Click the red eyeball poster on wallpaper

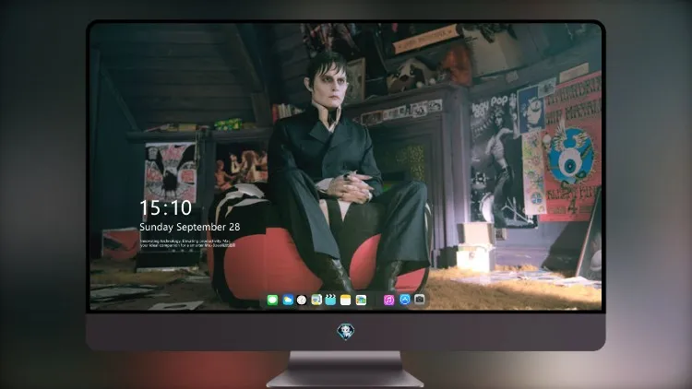(x=570, y=150)
